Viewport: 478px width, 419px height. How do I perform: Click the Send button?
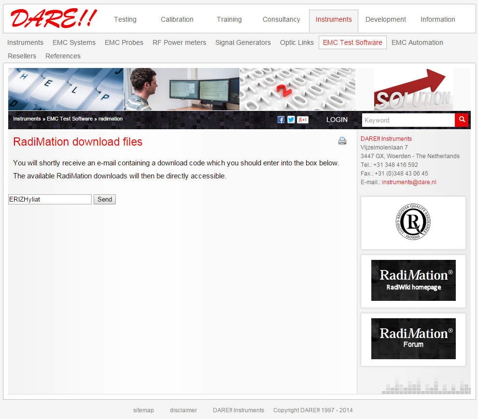coord(104,199)
